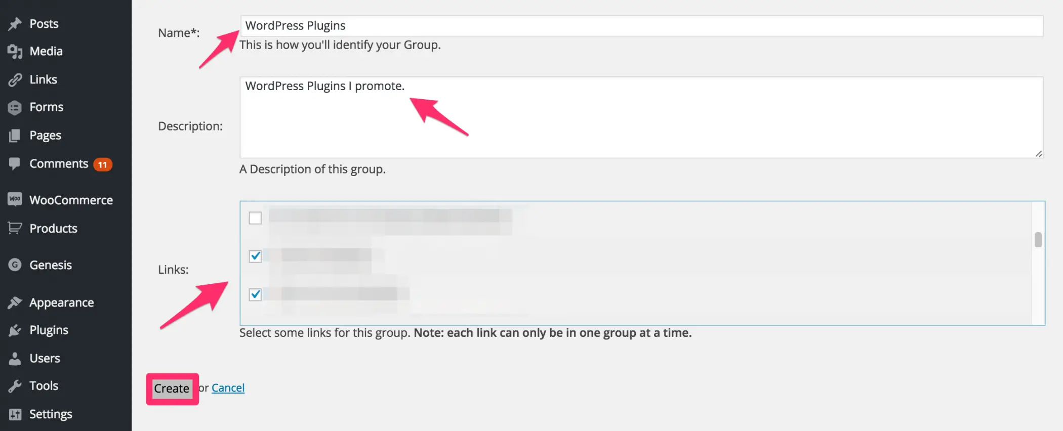Screen dimensions: 1063x431
Task: Click the Pages document icon
Action: 15,136
